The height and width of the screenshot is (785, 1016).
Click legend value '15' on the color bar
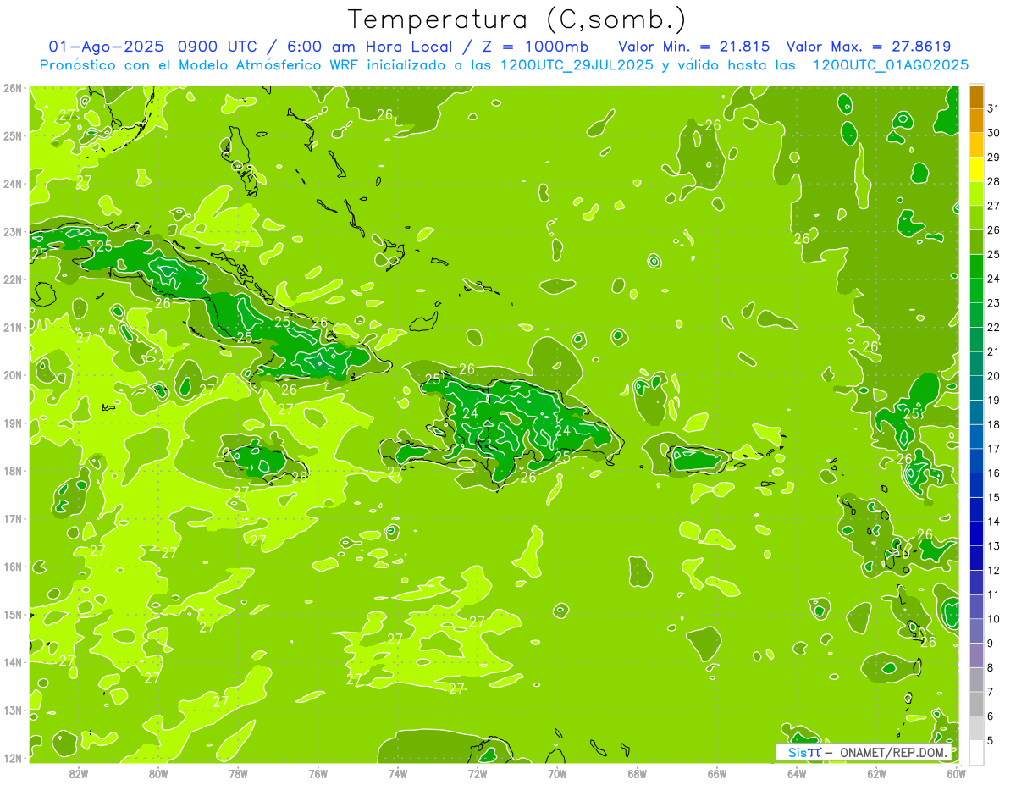(994, 497)
